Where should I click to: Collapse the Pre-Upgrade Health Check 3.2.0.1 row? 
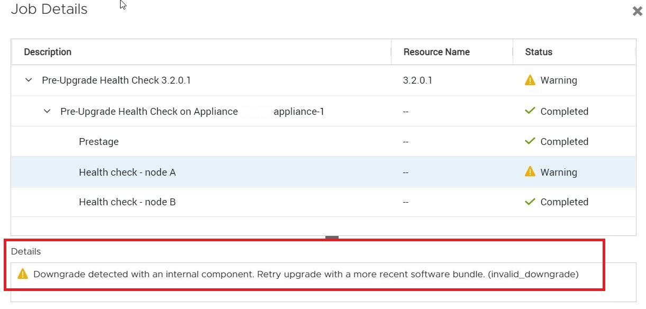pyautogui.click(x=29, y=80)
